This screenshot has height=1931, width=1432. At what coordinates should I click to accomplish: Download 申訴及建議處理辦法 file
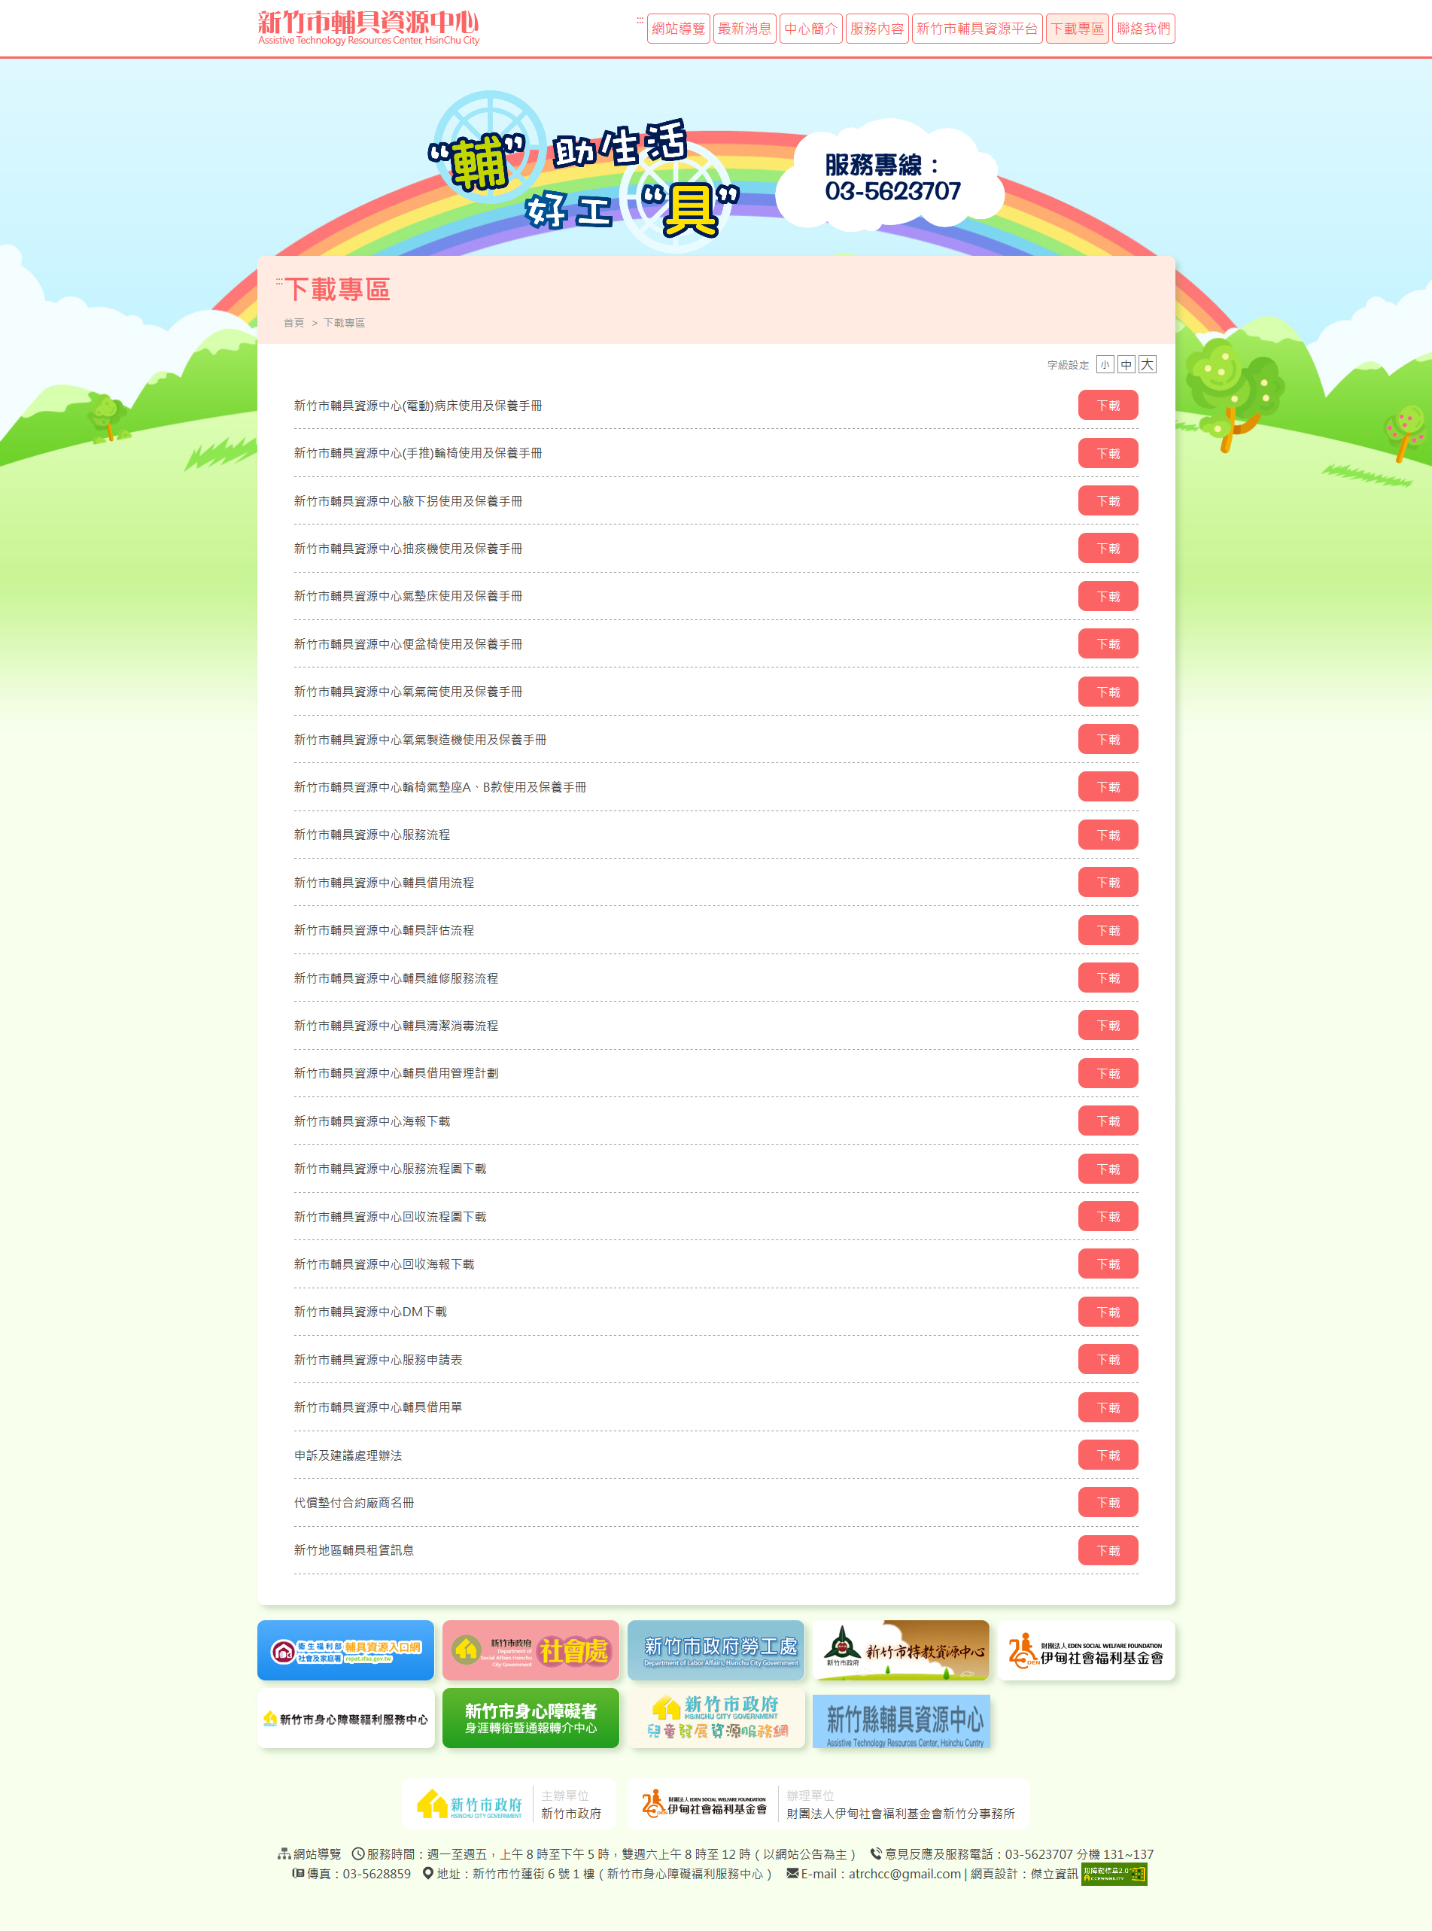(1108, 1455)
